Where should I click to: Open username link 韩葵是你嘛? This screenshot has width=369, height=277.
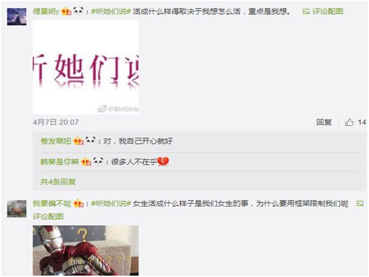[x=59, y=161]
